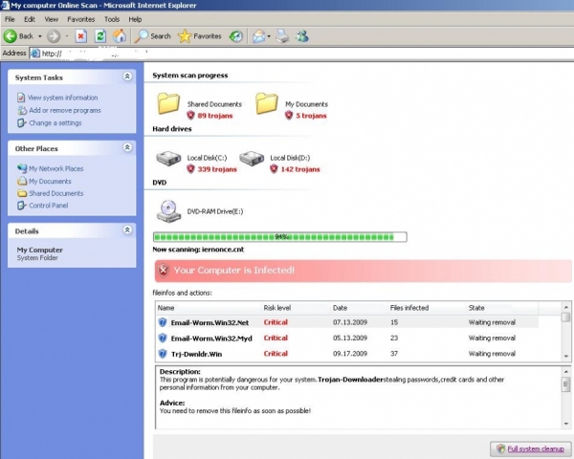Click the red shield next to 5 trojans
The height and width of the screenshot is (459, 574).
289,116
